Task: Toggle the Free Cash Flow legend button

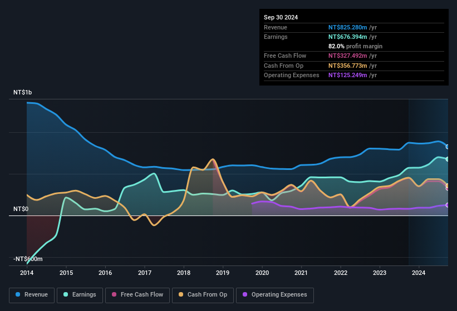Action: 137,295
